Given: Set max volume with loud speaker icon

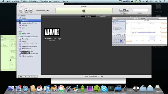Looking at the screenshot, I should (48, 11).
